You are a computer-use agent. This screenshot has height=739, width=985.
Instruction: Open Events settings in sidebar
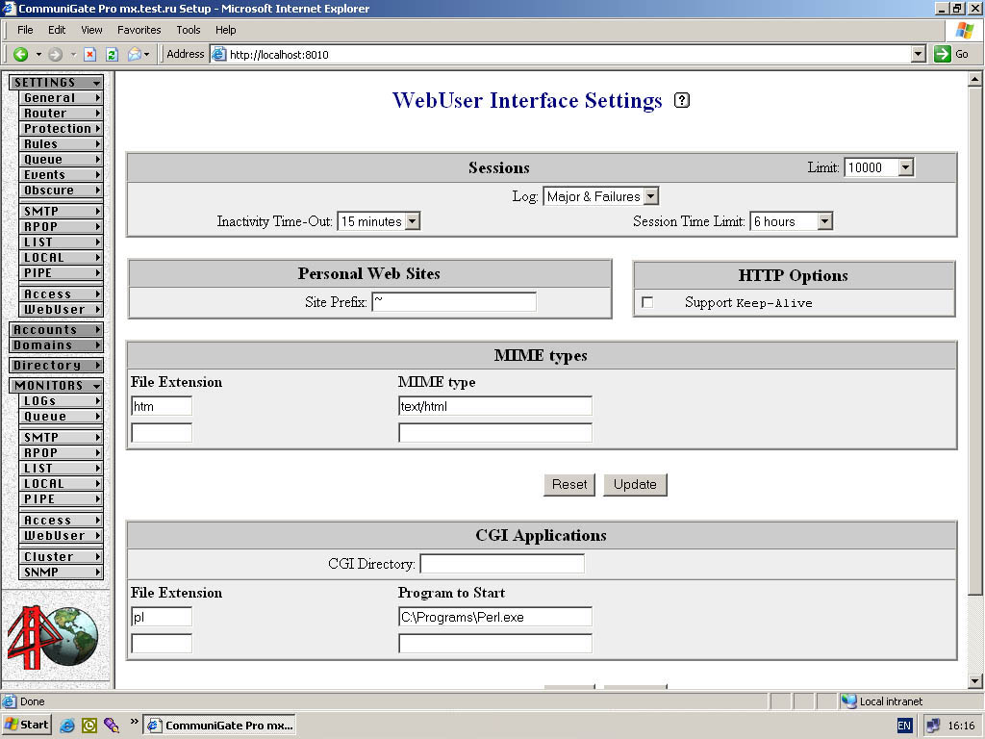62,175
